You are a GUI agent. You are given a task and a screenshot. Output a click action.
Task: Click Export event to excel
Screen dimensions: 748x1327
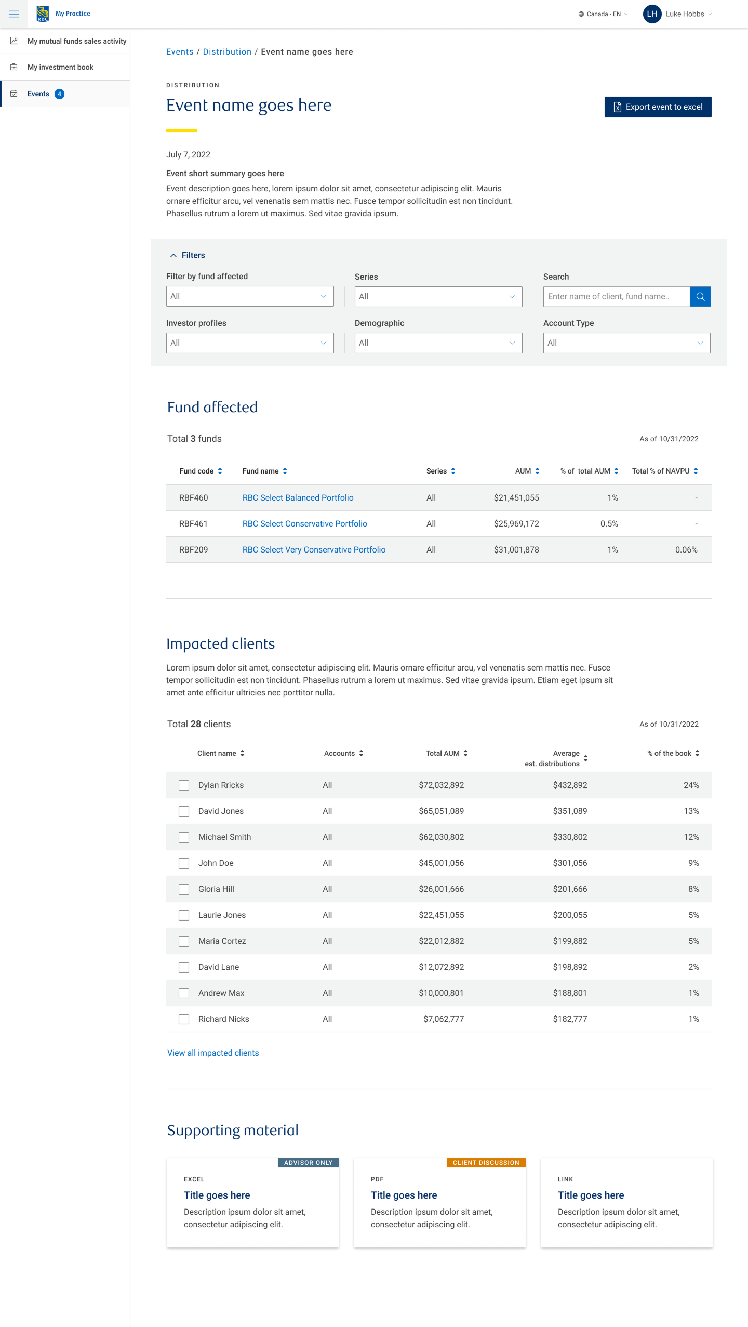click(658, 107)
